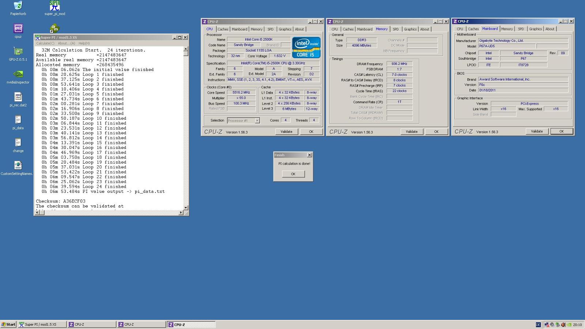Click the Core Voltage value 1.632 V

[x=280, y=56]
